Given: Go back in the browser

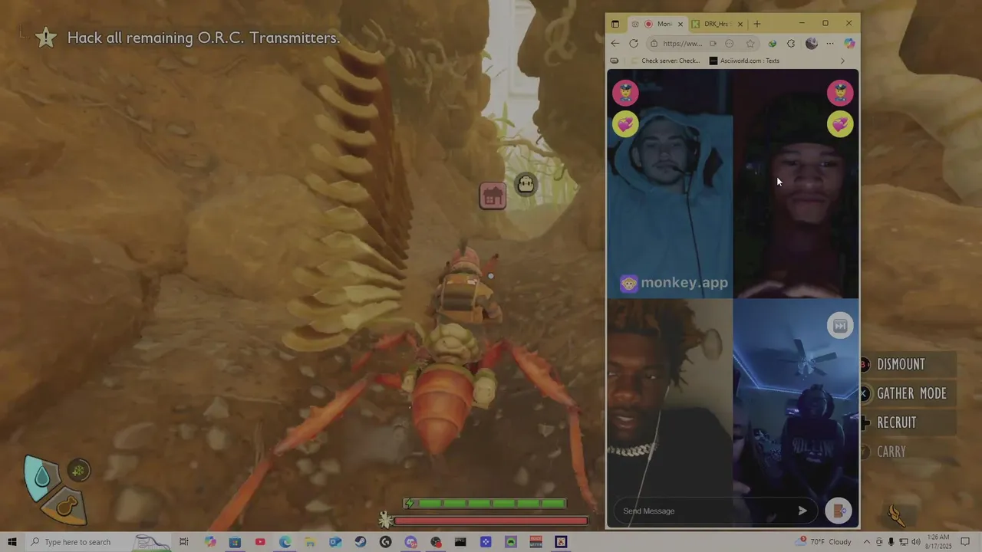Looking at the screenshot, I should click(x=615, y=44).
